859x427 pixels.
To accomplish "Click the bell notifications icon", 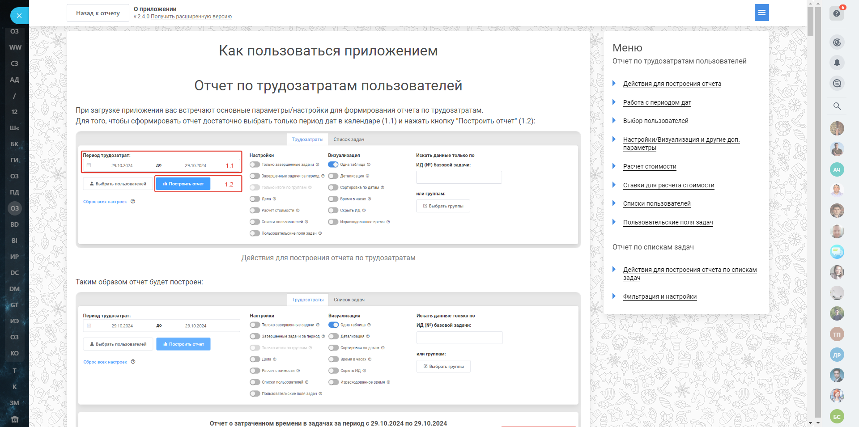I will [x=837, y=63].
